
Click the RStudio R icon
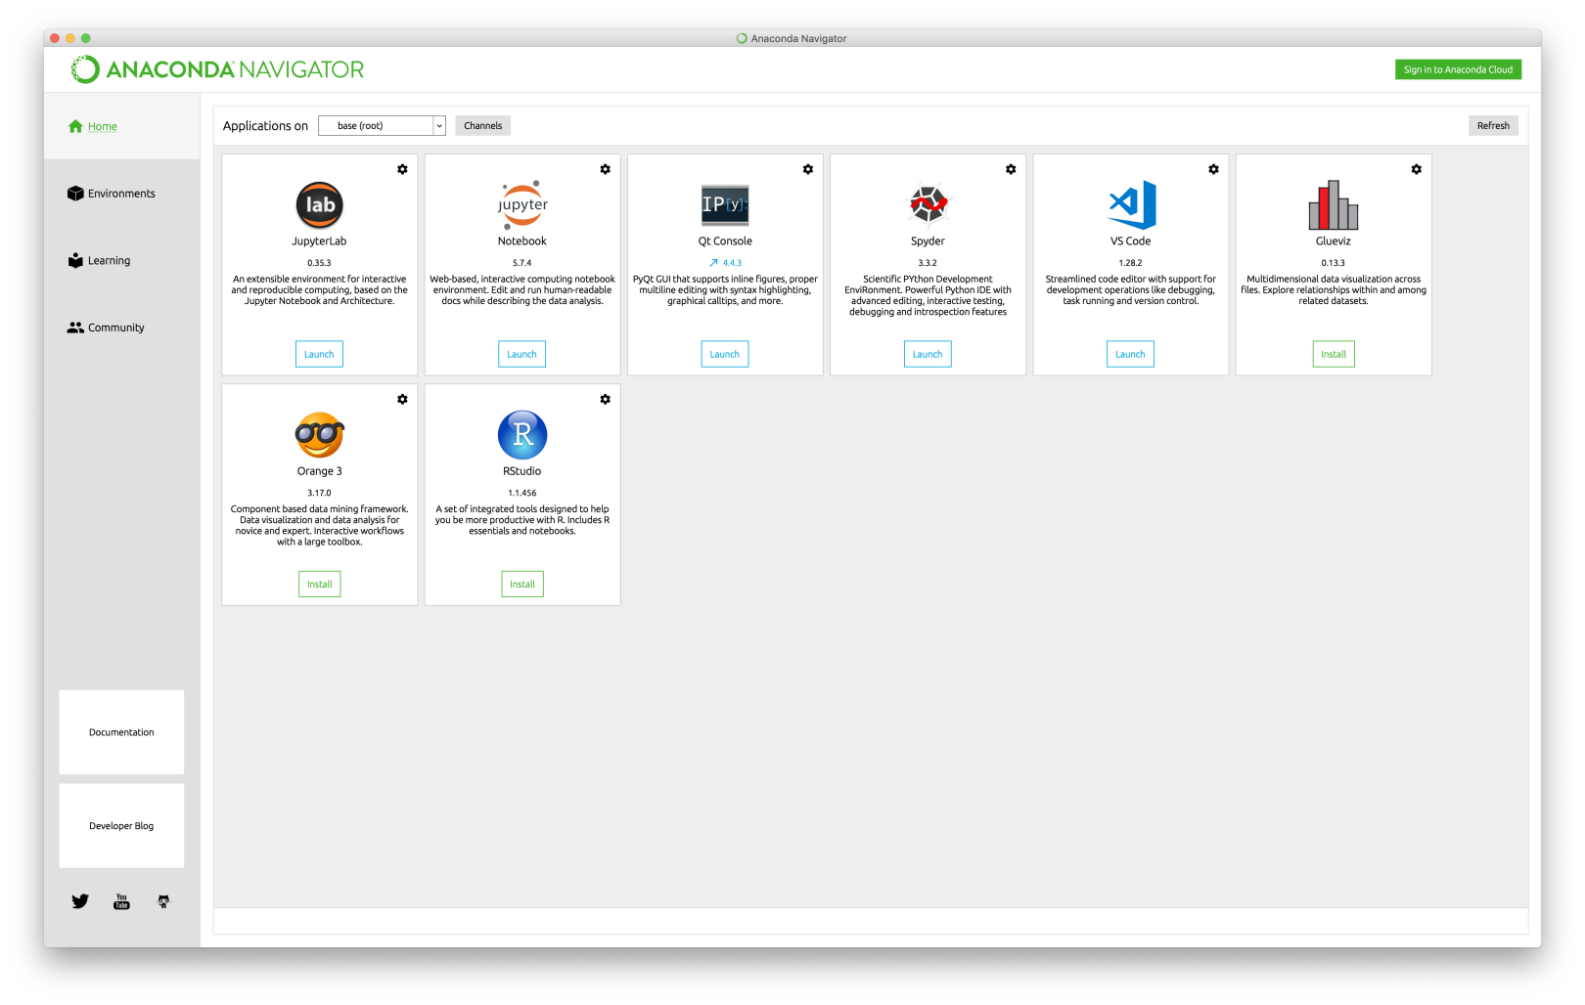pyautogui.click(x=522, y=435)
